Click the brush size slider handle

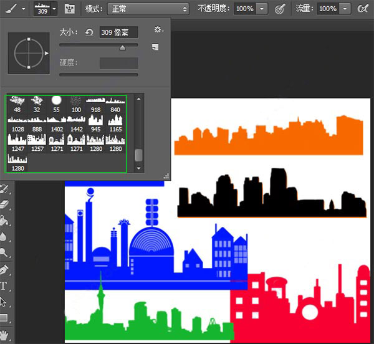[x=122, y=47]
